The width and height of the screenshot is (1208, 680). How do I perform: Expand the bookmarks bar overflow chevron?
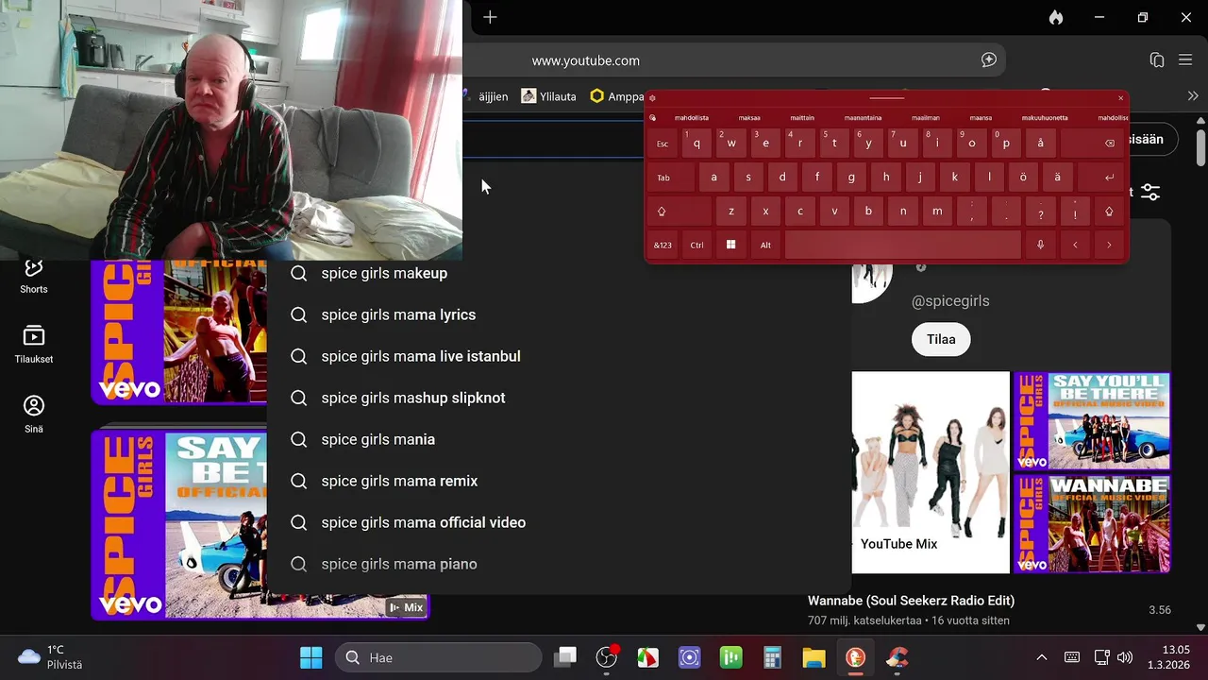click(x=1193, y=96)
